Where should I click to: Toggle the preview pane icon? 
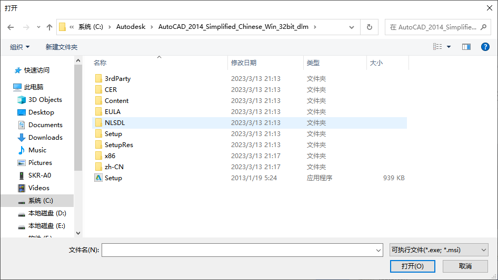[466, 47]
